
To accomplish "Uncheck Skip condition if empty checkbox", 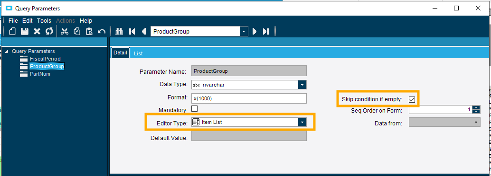I will [x=412, y=99].
